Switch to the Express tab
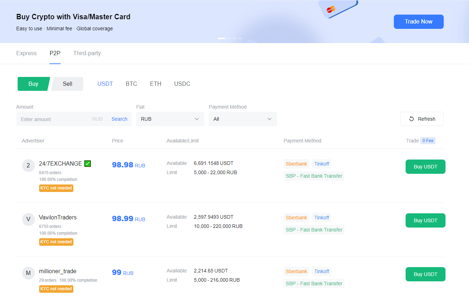The height and width of the screenshot is (302, 469). tap(26, 53)
